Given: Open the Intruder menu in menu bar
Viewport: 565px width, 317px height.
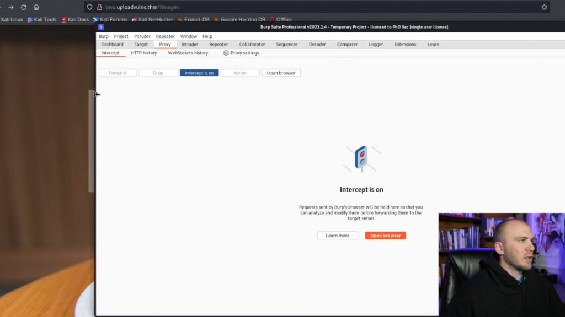Looking at the screenshot, I should 142,36.
